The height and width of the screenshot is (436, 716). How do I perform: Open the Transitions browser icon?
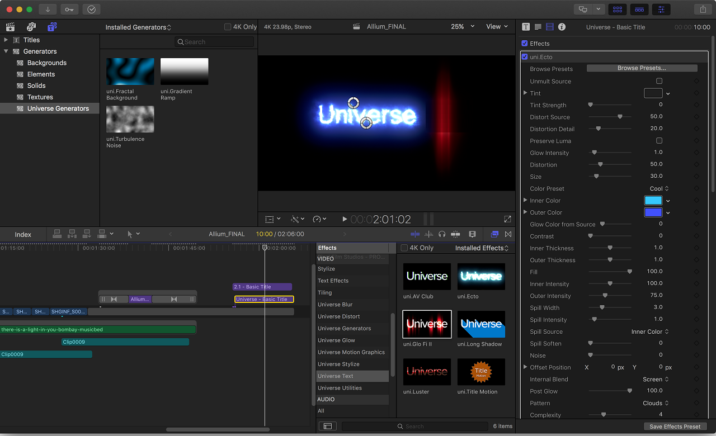(508, 234)
